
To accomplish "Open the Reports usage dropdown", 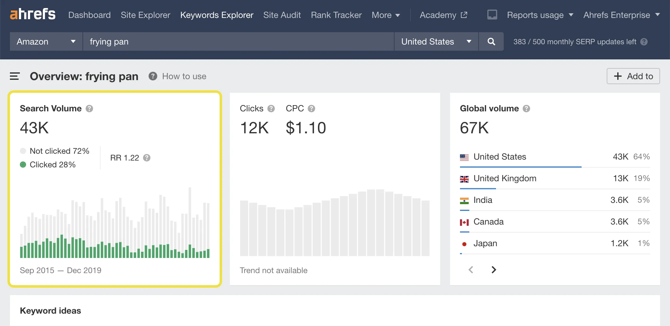I will [540, 15].
